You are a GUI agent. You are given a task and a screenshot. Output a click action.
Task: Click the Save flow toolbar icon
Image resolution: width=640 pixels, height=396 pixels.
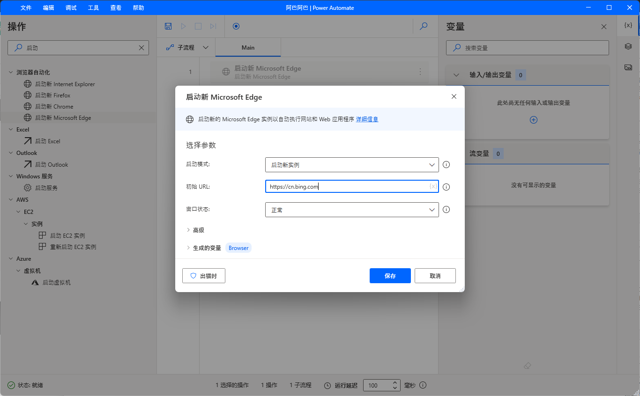point(168,26)
